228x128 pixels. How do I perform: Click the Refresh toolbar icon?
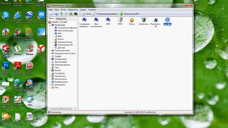tap(66, 14)
